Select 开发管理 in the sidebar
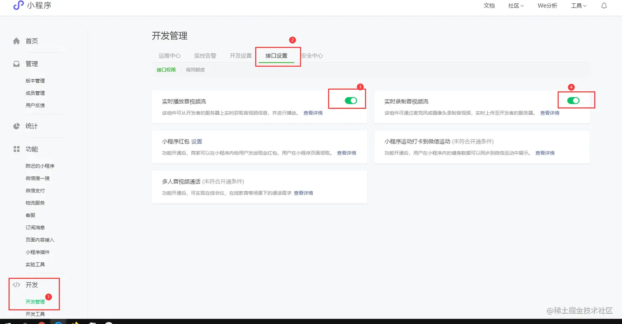 (35, 302)
